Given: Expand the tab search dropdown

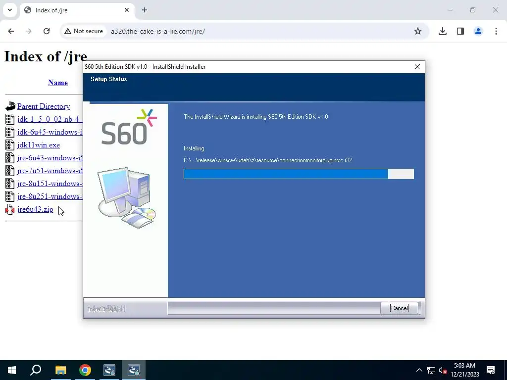Looking at the screenshot, I should (10, 10).
